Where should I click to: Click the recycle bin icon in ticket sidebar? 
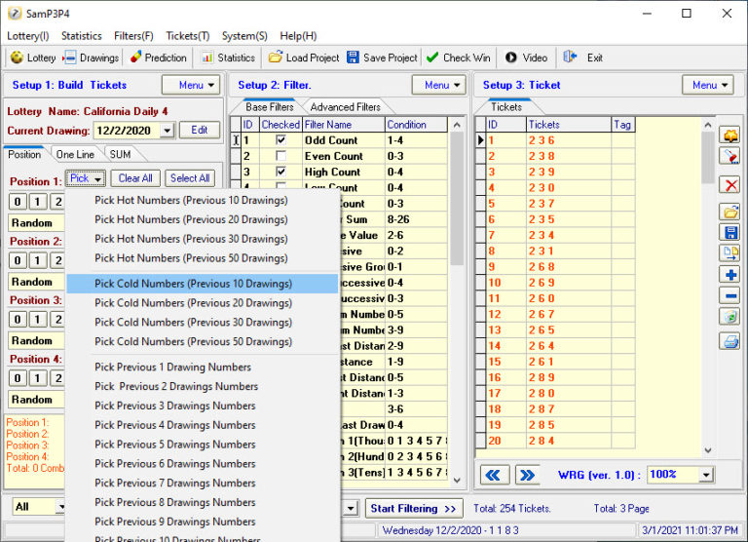(729, 317)
